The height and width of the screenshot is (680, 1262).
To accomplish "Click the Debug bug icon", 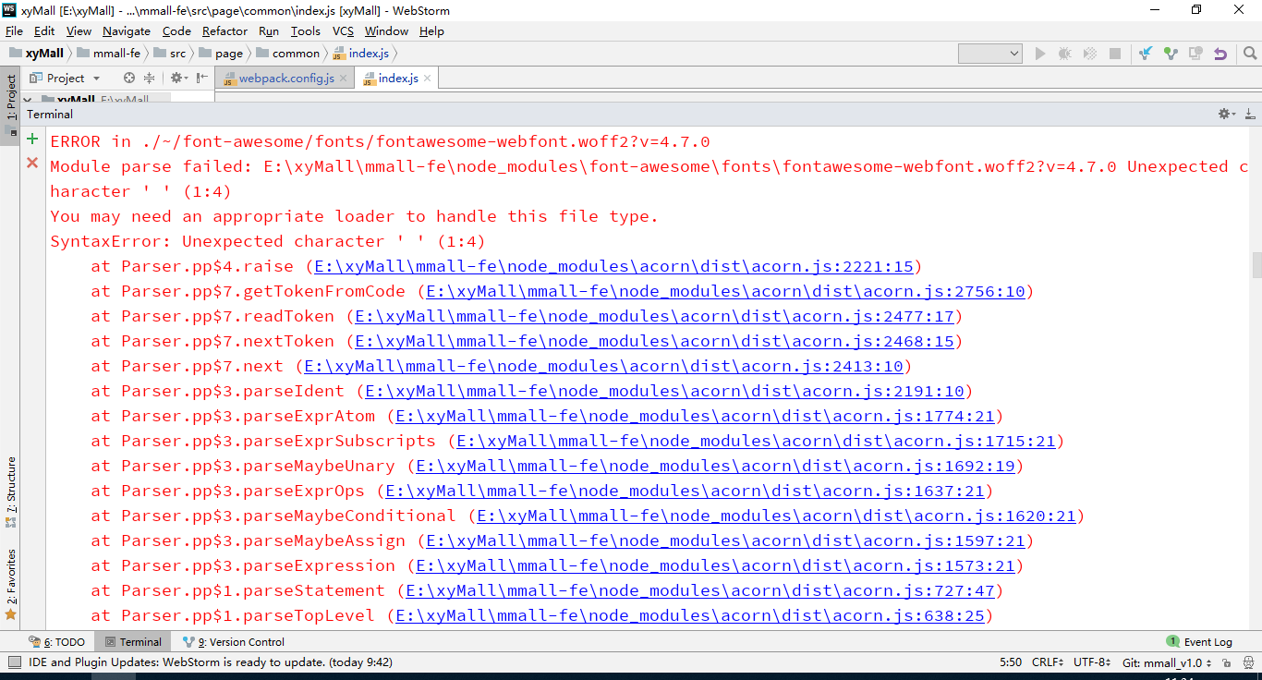I will pos(1064,54).
